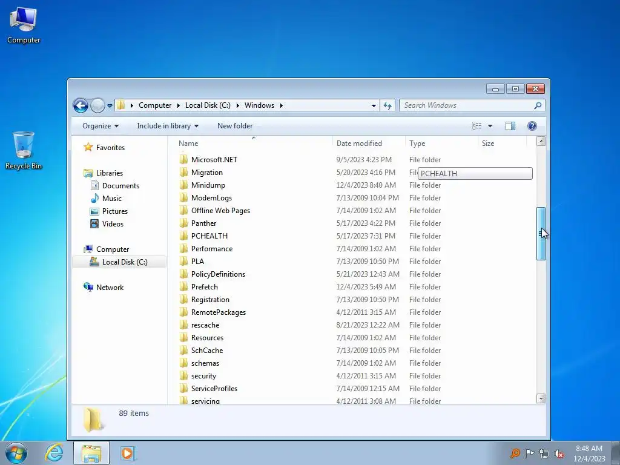Click the scrollbar up arrow
This screenshot has height=465, width=620.
click(541, 141)
